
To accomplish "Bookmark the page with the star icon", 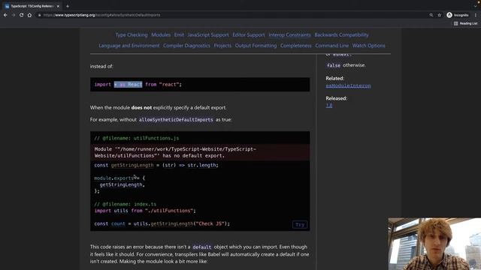I will point(439,15).
